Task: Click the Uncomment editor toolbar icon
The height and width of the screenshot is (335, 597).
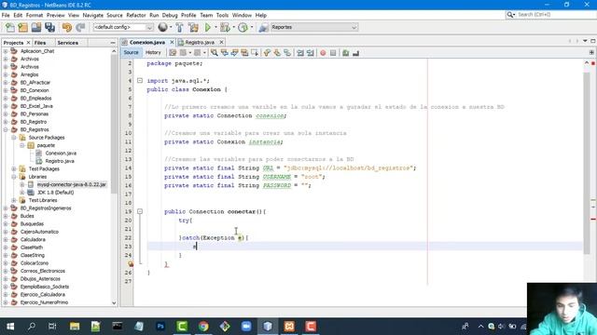Action: [356, 53]
